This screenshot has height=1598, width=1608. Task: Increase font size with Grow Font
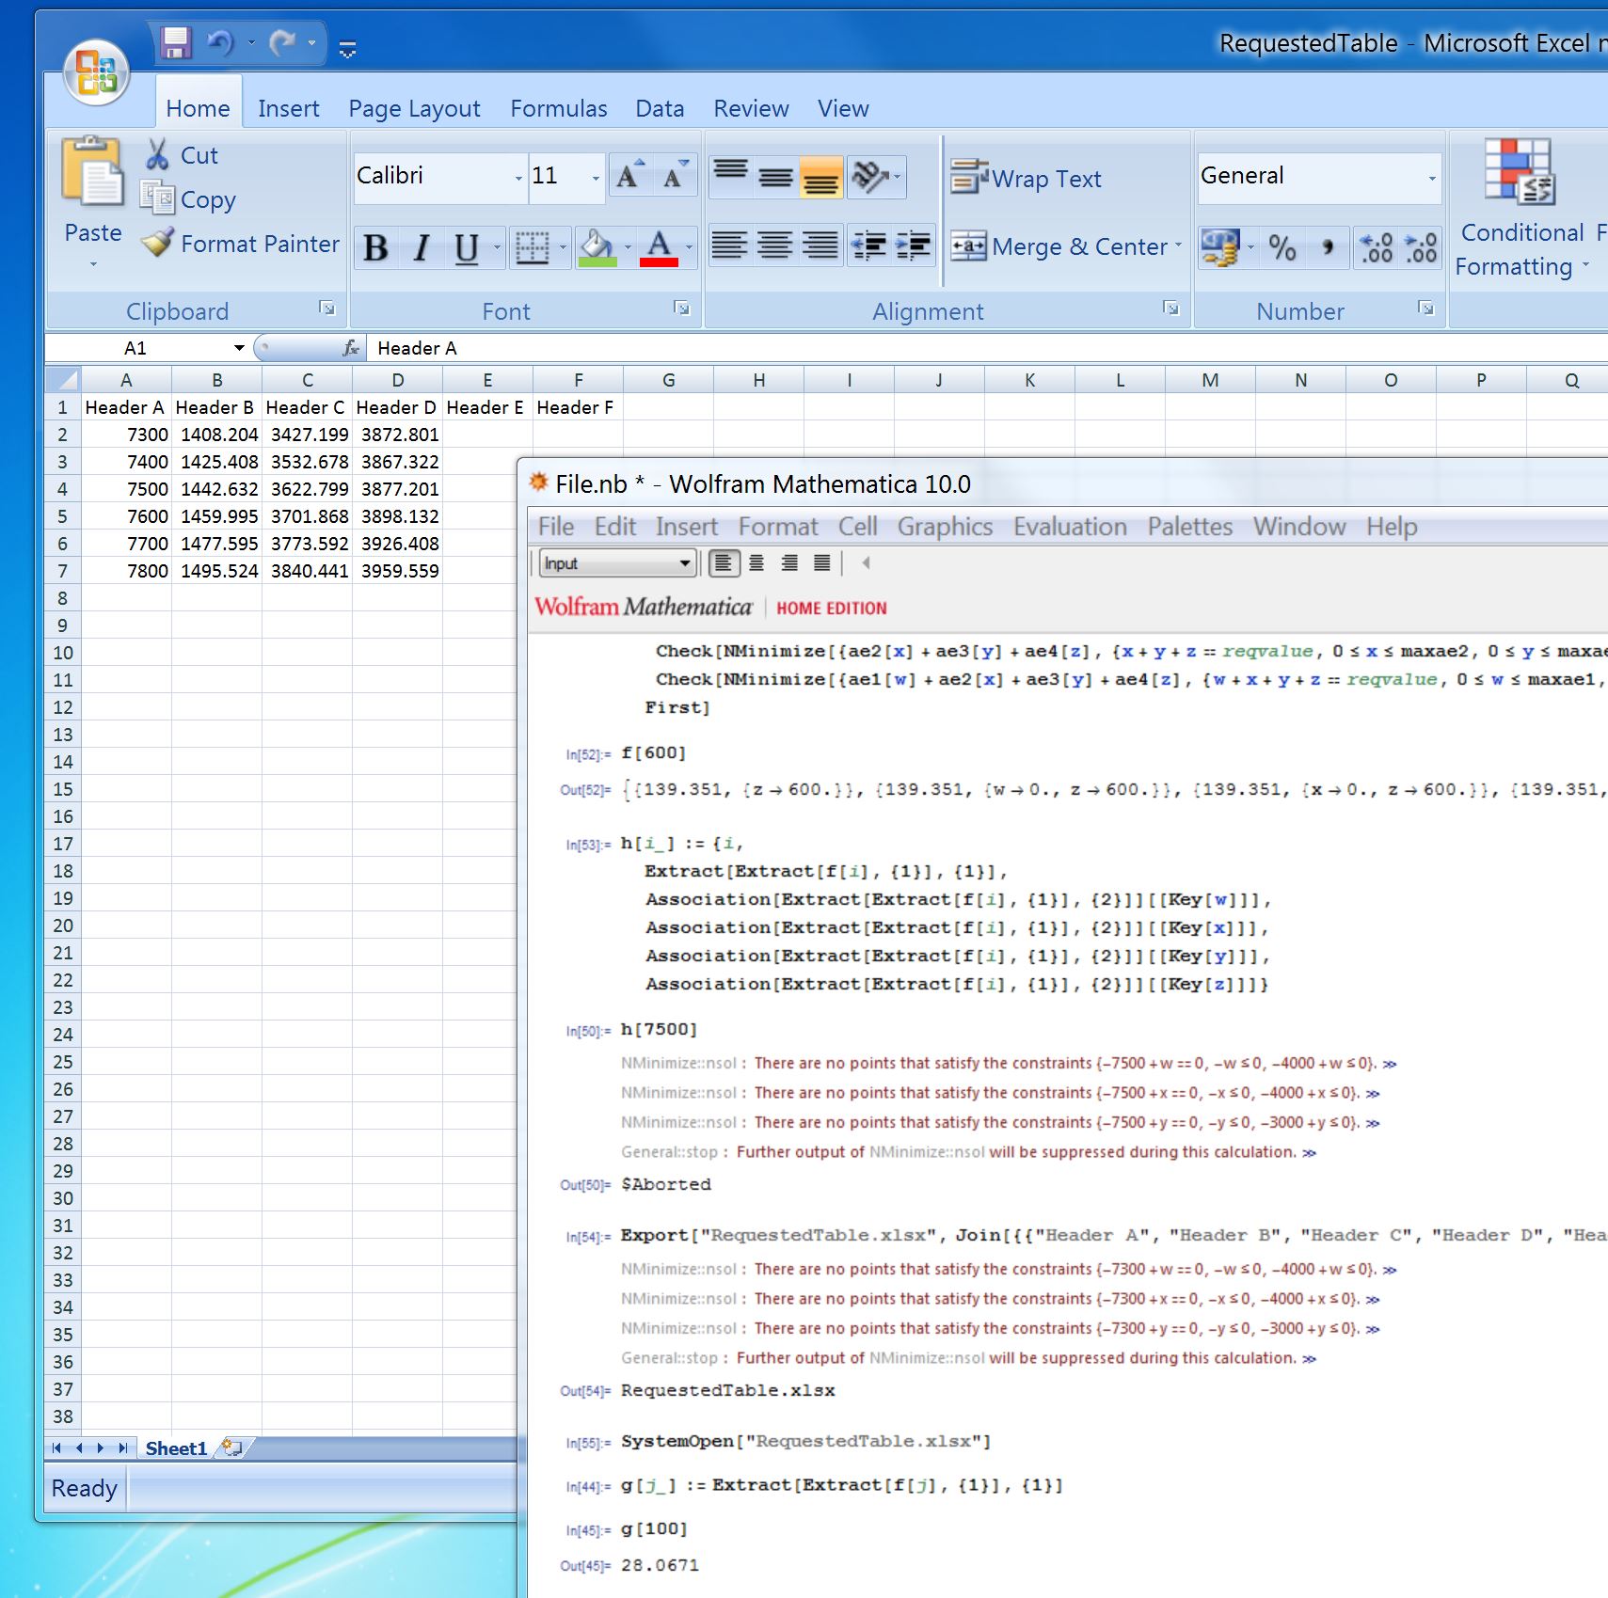point(629,176)
